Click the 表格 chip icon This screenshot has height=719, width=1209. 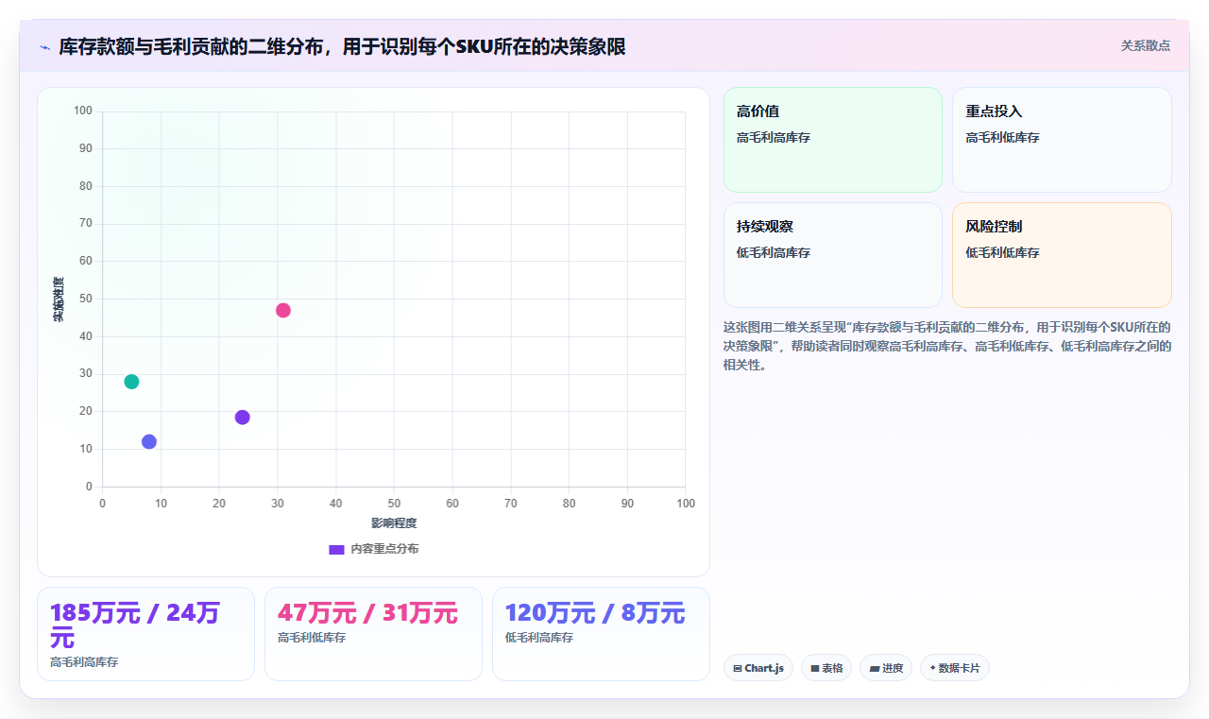815,669
